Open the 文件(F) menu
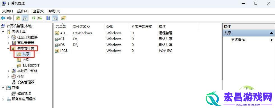Viewport: 275px width, 108px height. pyautogui.click(x=8, y=11)
